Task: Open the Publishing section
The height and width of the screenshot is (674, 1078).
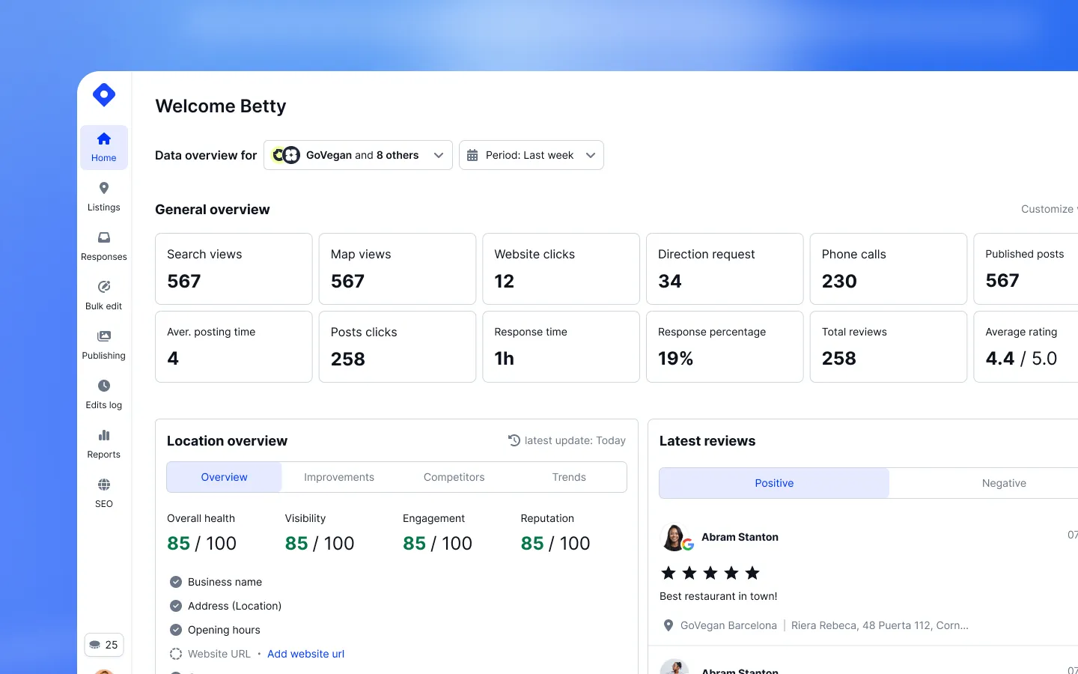Action: pyautogui.click(x=103, y=344)
